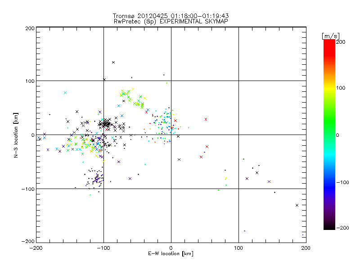Click the -100 label beside the colorbar
This screenshot has height=270, width=360.
tap(342, 182)
